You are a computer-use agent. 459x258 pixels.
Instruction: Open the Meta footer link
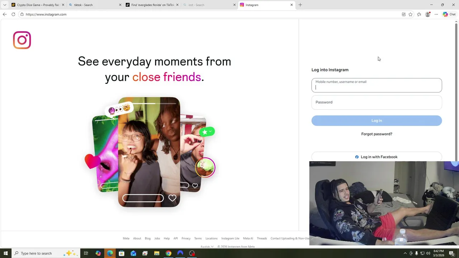[x=126, y=238]
